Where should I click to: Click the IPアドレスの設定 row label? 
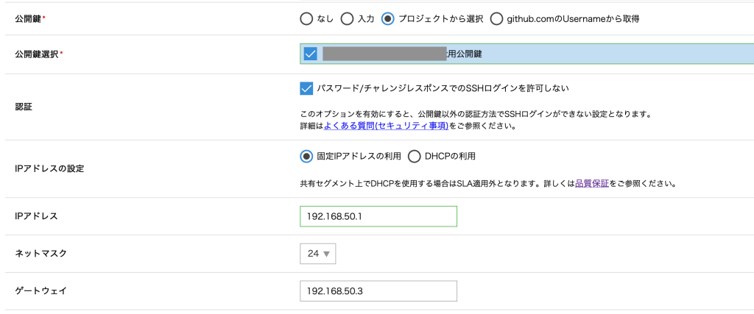coord(49,168)
